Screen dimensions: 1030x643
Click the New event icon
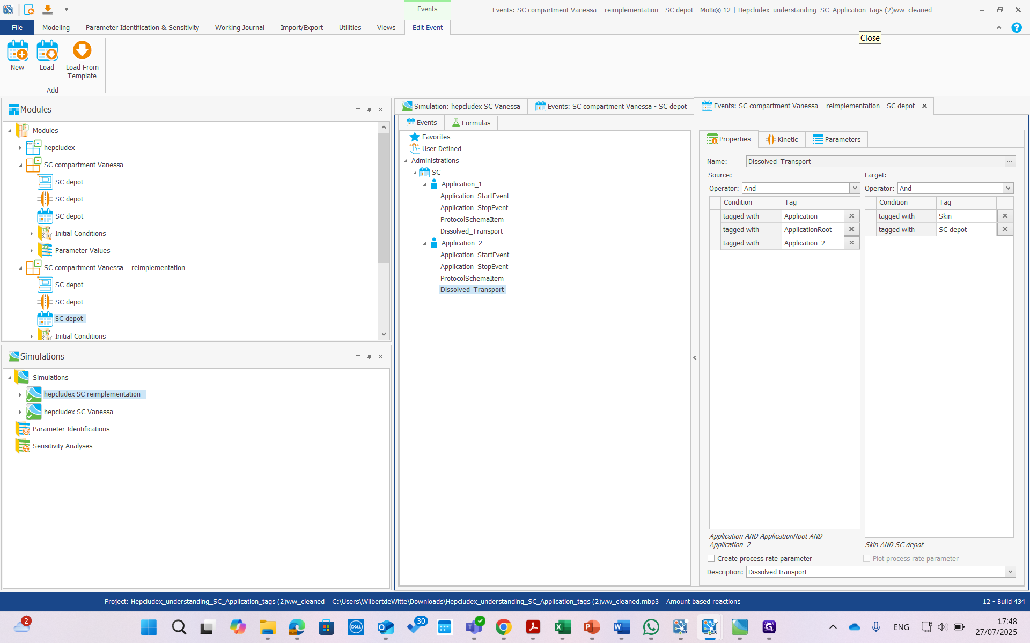[17, 51]
